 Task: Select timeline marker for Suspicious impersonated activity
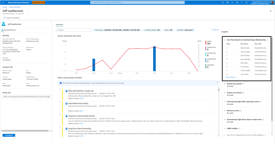pos(60,114)
